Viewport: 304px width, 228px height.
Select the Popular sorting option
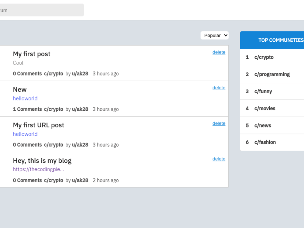click(214, 35)
